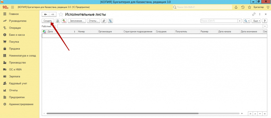Click the help question mark button

(x=264, y=21)
